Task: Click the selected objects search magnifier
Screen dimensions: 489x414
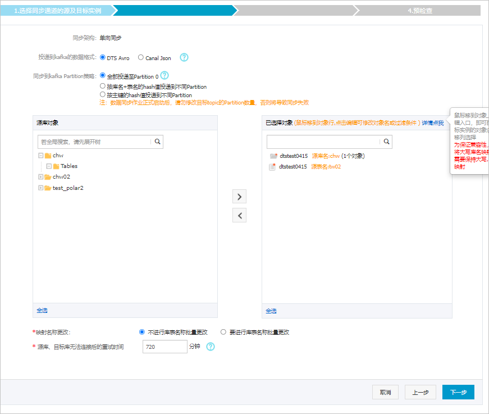Action: click(386, 142)
